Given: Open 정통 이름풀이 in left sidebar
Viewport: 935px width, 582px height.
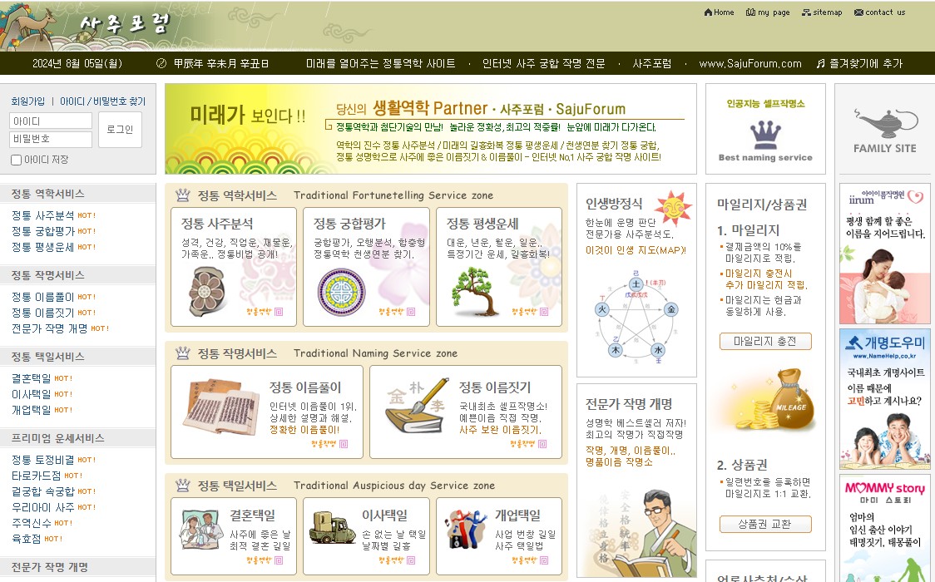Looking at the screenshot, I should (43, 297).
